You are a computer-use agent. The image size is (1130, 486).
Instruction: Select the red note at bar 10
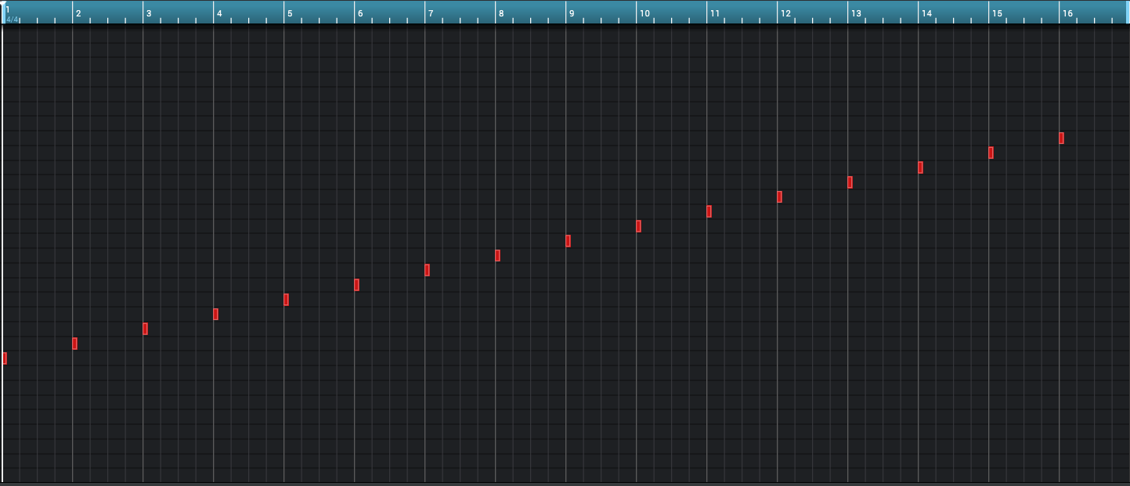tap(639, 226)
